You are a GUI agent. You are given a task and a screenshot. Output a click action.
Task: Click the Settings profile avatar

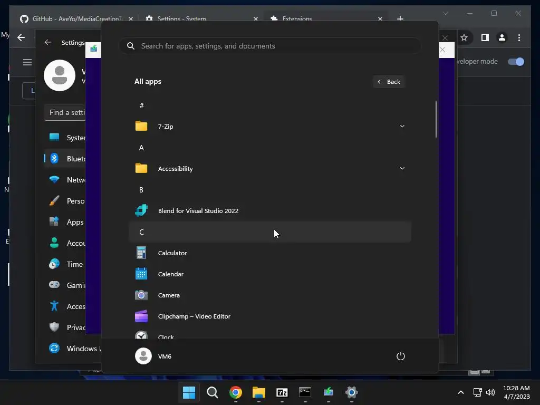coord(60,75)
